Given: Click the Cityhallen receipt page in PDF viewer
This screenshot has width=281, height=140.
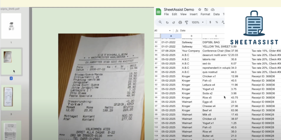Looking at the screenshot, I should [x=101, y=87].
